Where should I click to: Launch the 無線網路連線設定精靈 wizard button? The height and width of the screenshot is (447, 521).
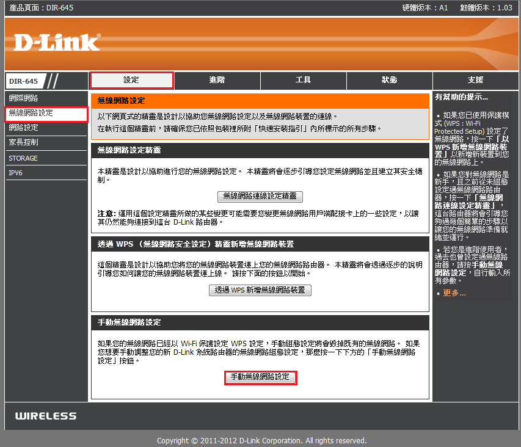click(x=260, y=196)
